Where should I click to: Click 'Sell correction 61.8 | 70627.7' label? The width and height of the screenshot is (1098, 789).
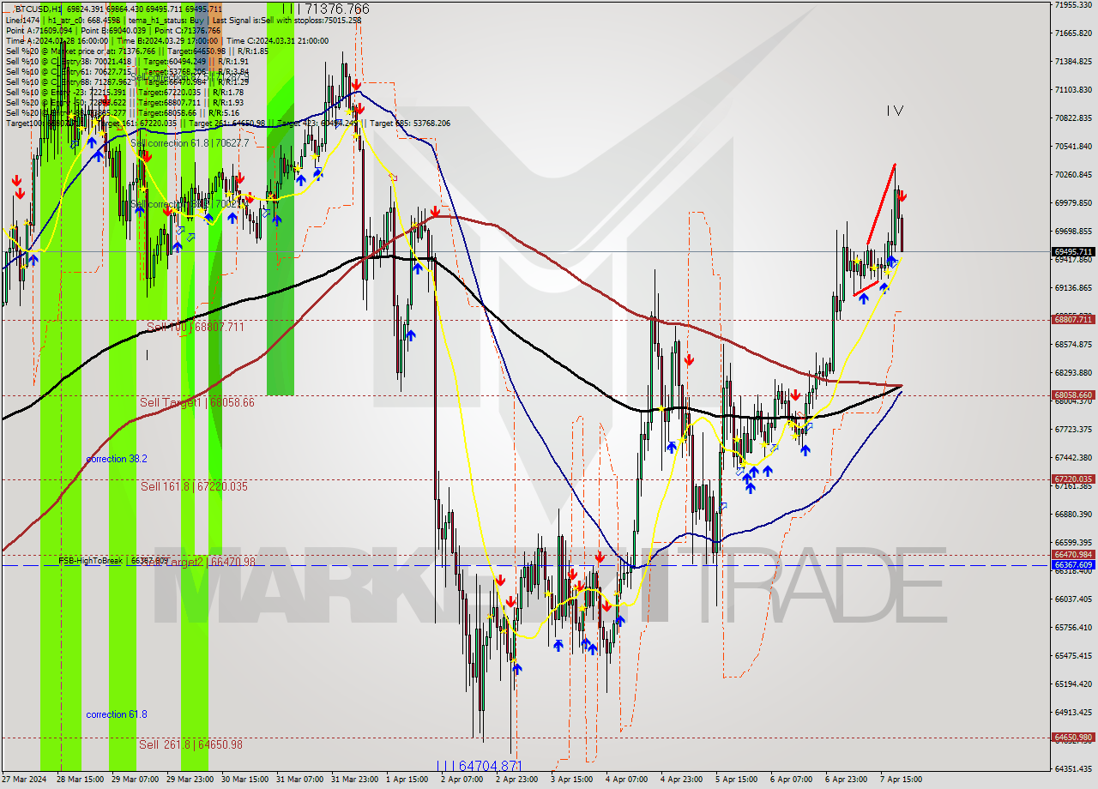tap(190, 143)
